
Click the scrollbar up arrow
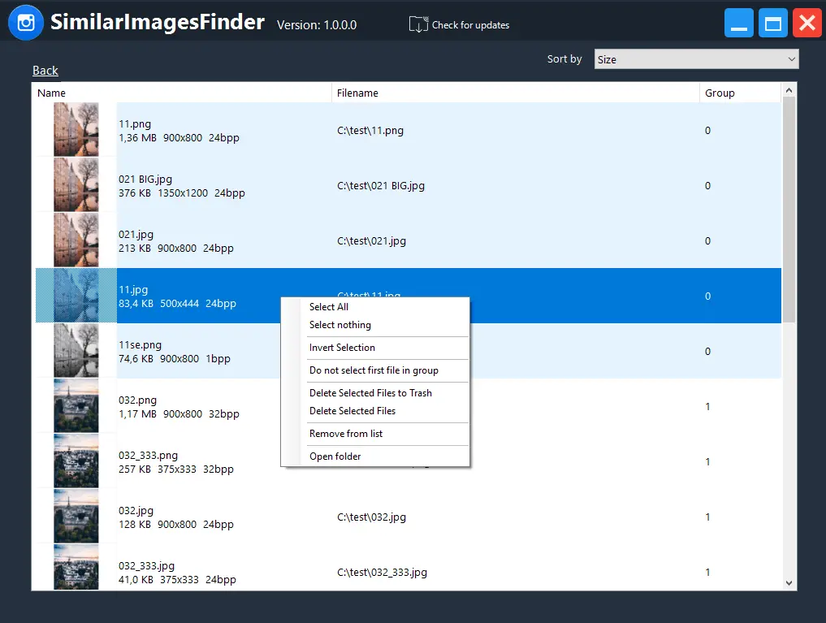[x=789, y=90]
